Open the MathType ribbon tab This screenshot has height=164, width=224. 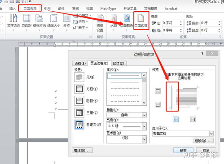pos(108,9)
